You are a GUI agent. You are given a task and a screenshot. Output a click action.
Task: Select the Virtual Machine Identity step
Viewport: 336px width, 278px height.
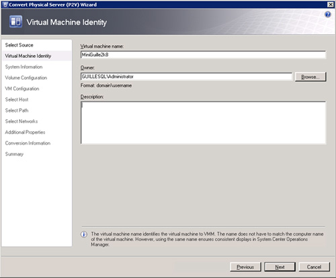pyautogui.click(x=28, y=56)
